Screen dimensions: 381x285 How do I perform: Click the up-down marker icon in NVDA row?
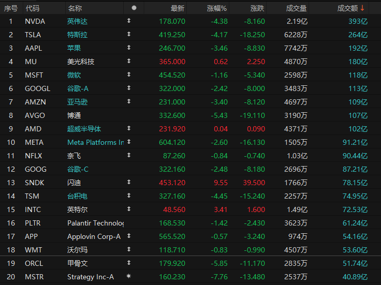point(129,21)
